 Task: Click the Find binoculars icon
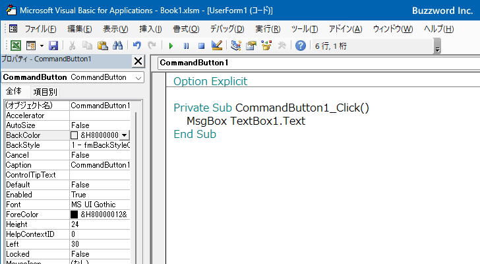117,46
